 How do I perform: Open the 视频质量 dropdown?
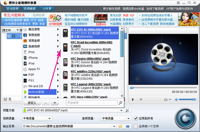(37, 118)
